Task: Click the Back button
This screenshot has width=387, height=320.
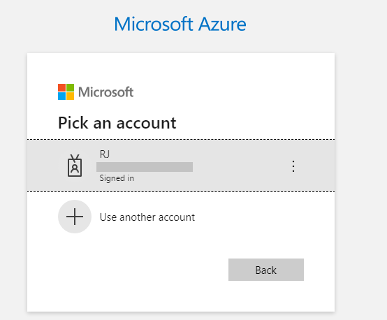Action: (x=266, y=270)
